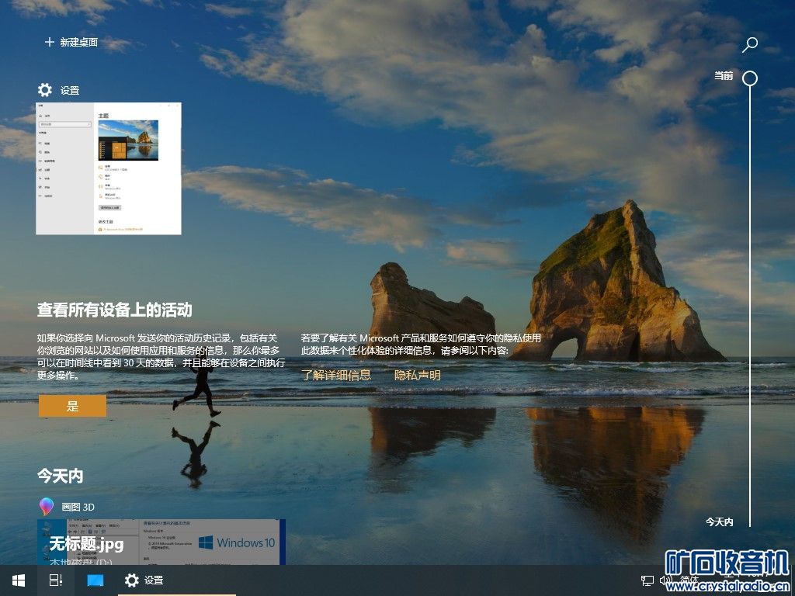Select the Settings window thumbnail
The height and width of the screenshot is (596, 795).
click(109, 168)
